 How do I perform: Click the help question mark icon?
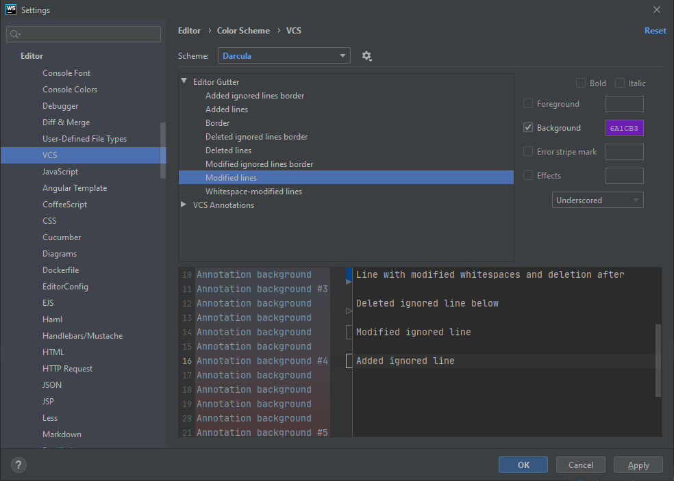[x=18, y=465]
